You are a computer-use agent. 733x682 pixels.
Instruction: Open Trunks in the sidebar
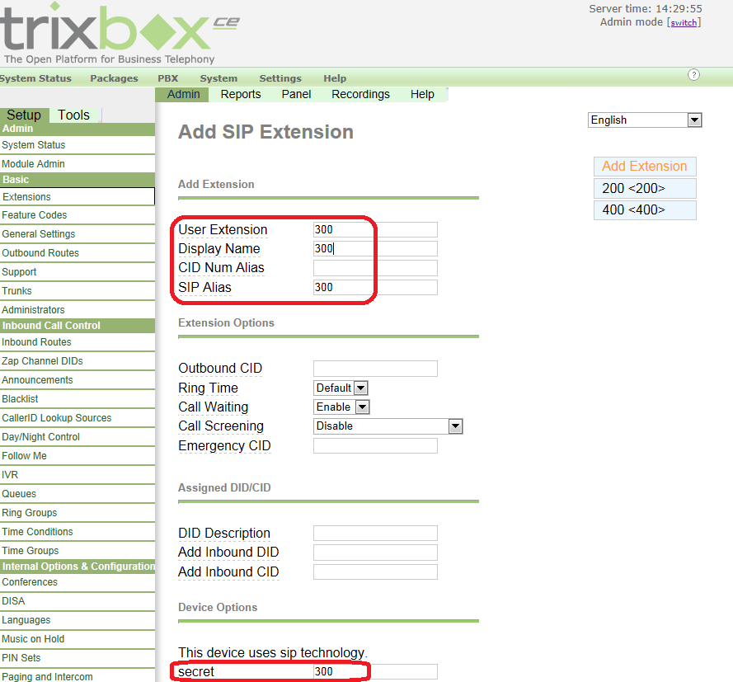click(17, 291)
